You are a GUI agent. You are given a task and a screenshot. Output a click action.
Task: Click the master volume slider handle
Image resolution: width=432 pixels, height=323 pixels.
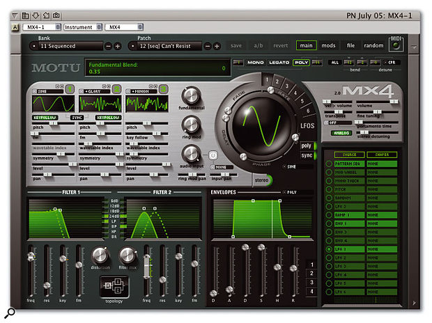click(394, 102)
